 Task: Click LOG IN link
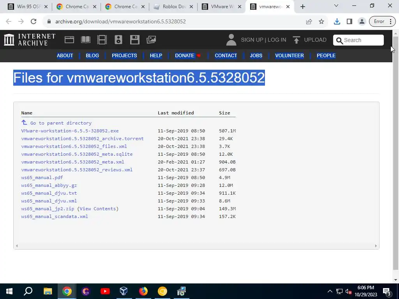pos(277,40)
